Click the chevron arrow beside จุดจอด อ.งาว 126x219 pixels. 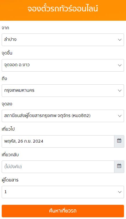(120, 65)
